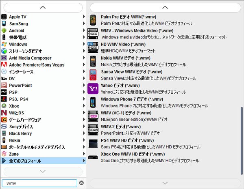
Task: Click the Black Berry phone icon
Action: [x=4, y=133]
